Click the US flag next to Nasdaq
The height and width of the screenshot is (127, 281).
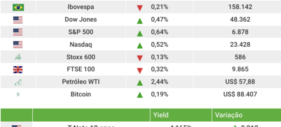coord(18,45)
